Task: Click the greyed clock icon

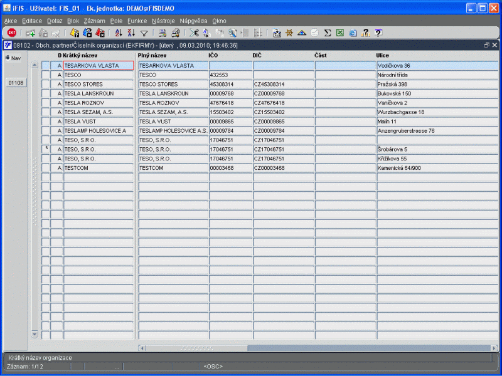Action: pyautogui.click(x=315, y=33)
